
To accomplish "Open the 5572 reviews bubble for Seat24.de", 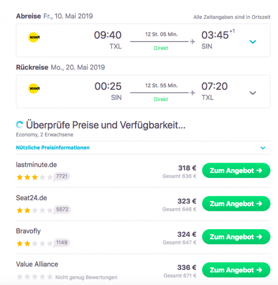I will (62, 209).
